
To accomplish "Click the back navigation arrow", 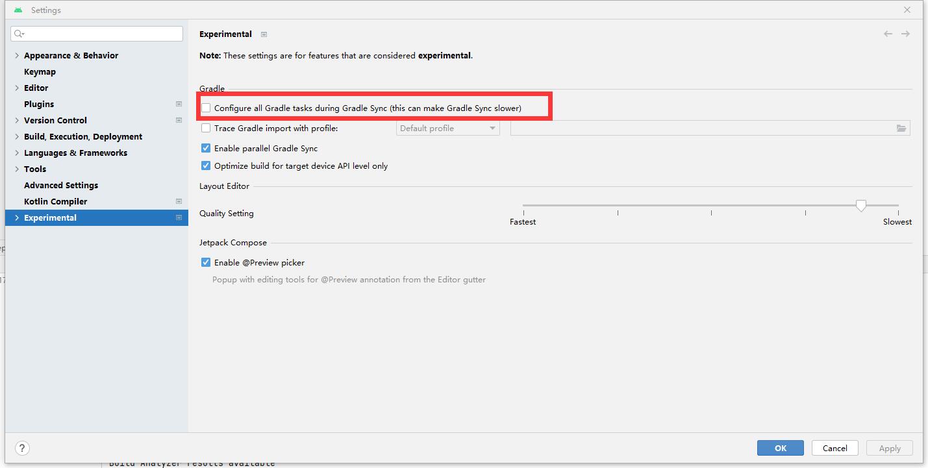I will (888, 34).
